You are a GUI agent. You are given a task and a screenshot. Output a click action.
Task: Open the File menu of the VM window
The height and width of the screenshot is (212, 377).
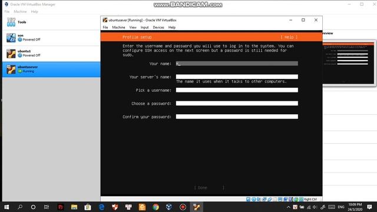pyautogui.click(x=105, y=28)
